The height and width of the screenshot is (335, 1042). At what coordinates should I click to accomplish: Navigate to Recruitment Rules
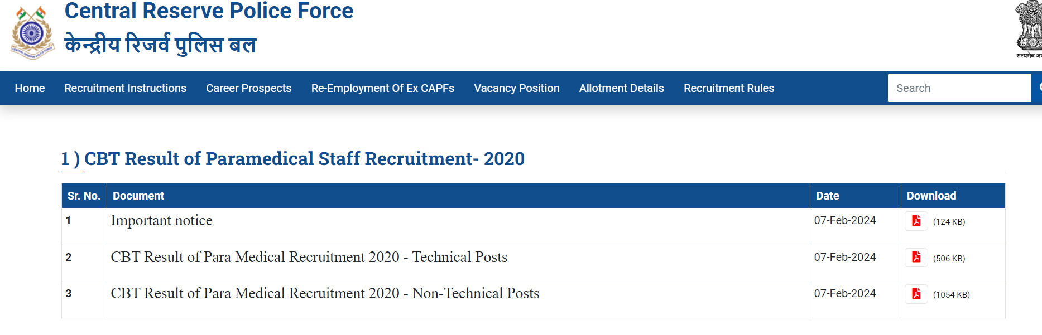pyautogui.click(x=728, y=88)
